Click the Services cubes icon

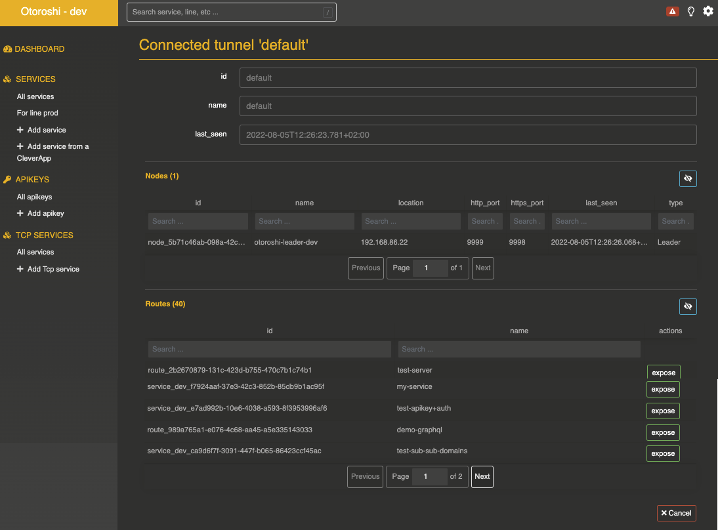click(x=8, y=79)
